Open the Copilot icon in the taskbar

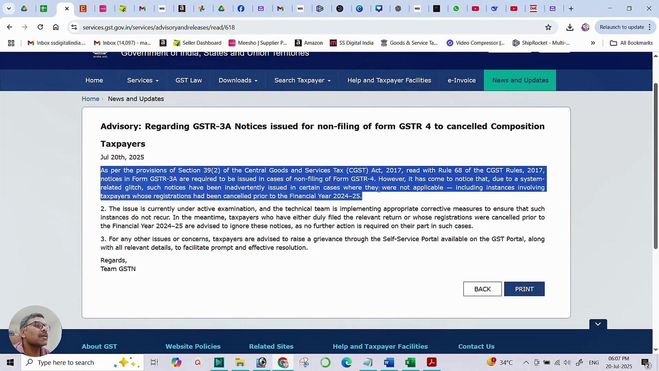tap(176, 363)
